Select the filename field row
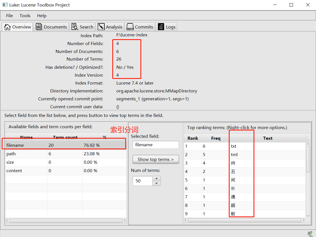316x237 pixels. click(66, 145)
